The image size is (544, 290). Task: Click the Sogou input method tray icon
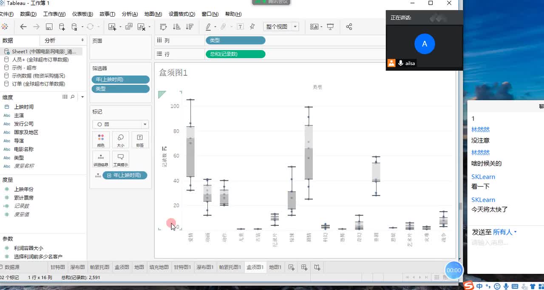(469, 286)
